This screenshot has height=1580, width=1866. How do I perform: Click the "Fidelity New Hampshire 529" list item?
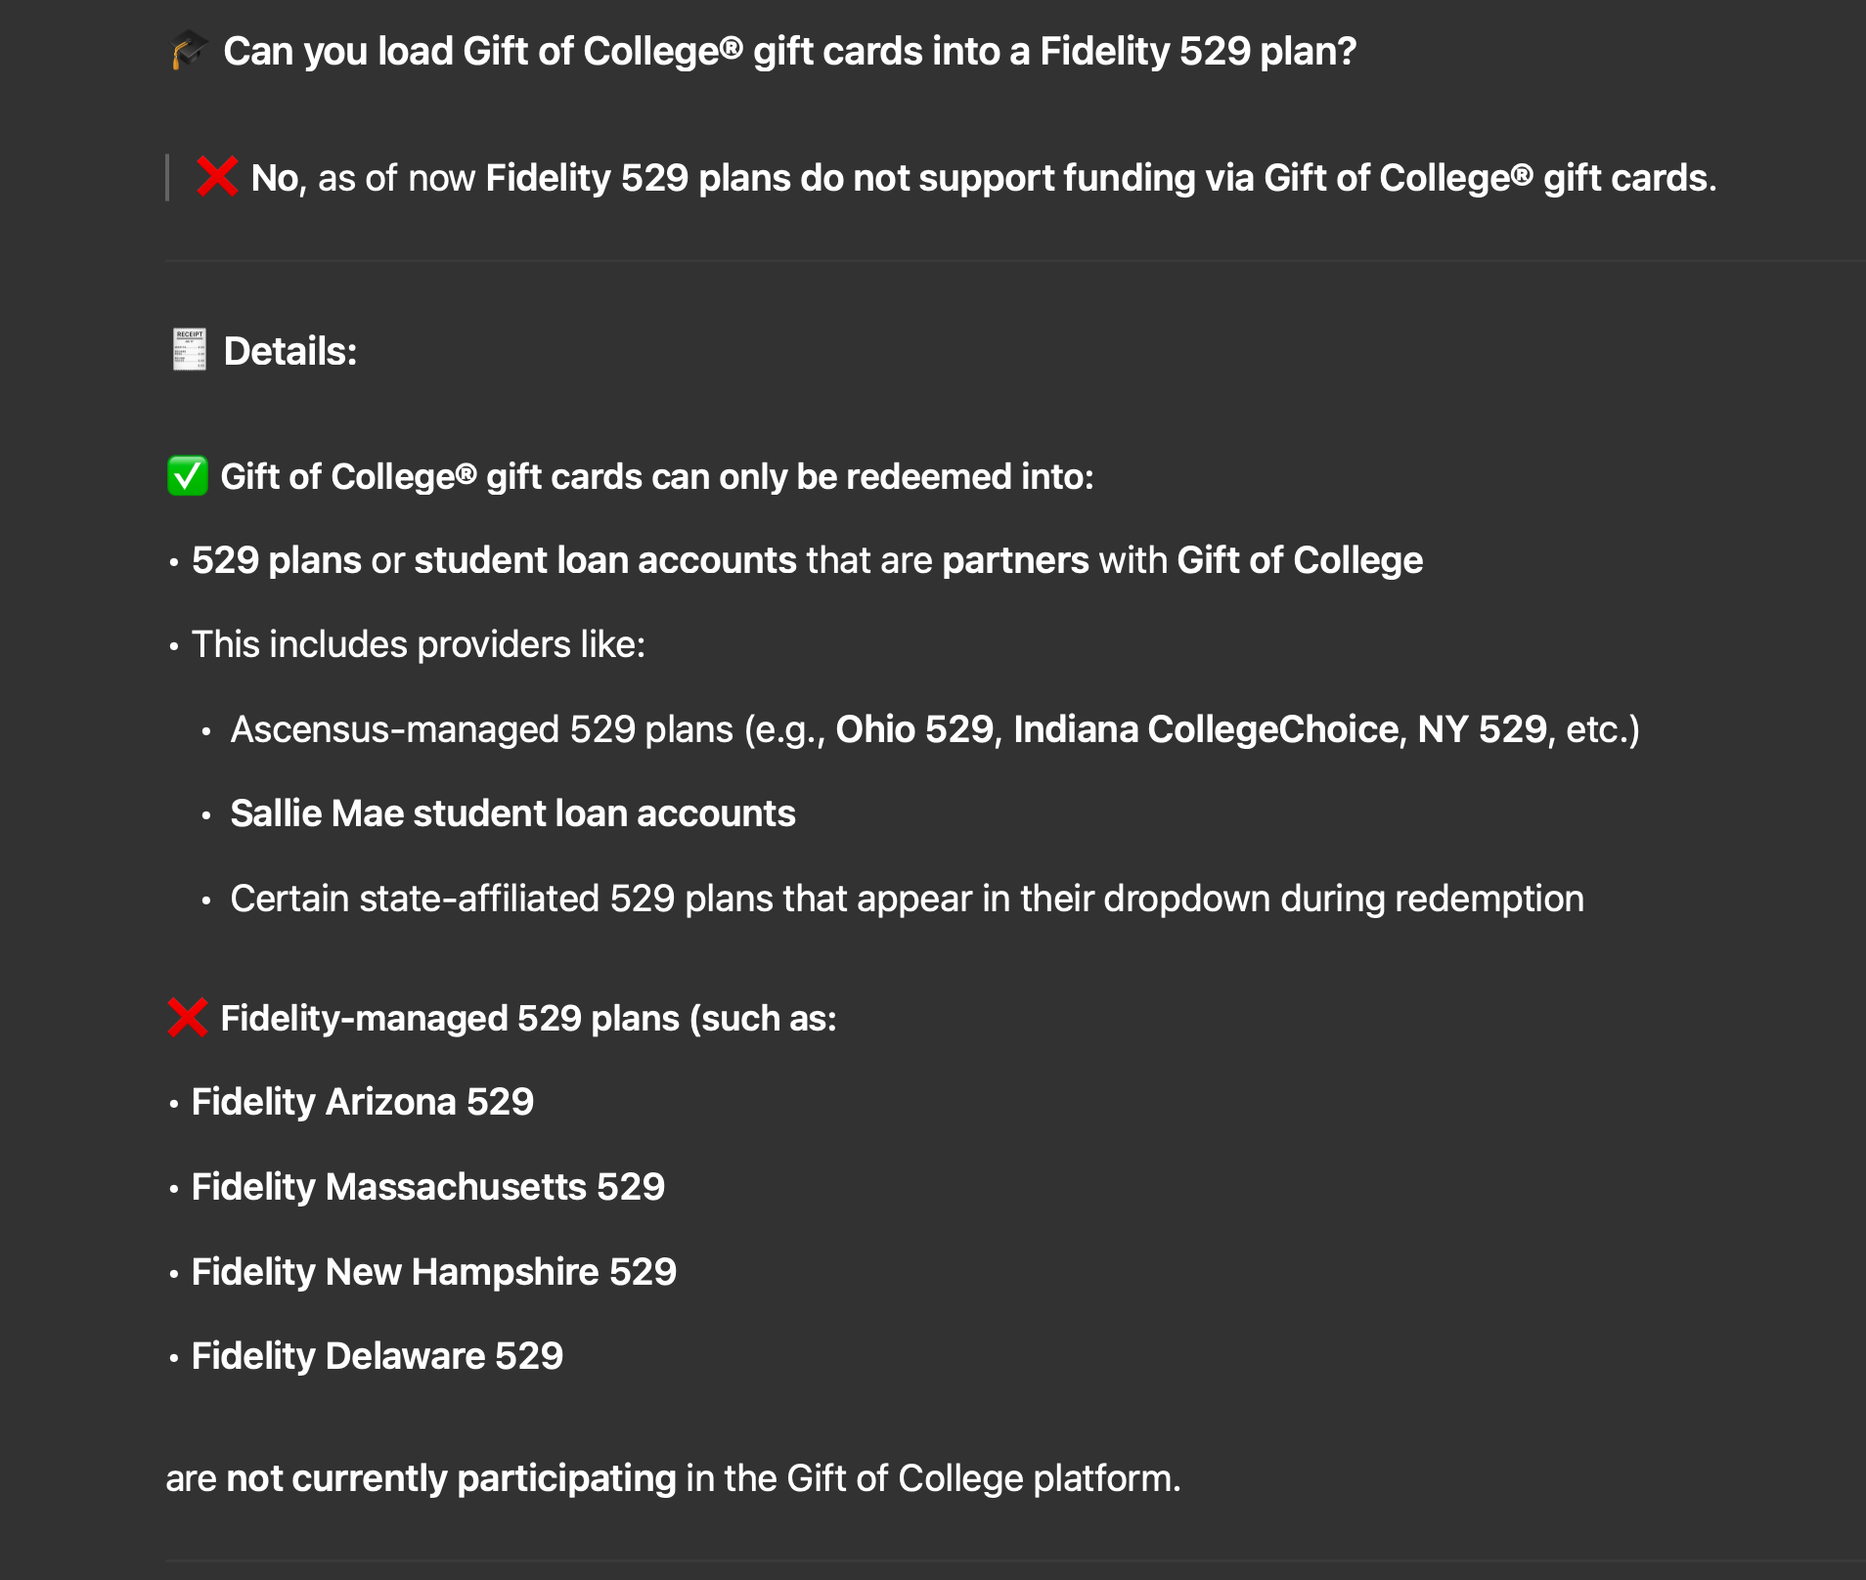click(x=433, y=1272)
